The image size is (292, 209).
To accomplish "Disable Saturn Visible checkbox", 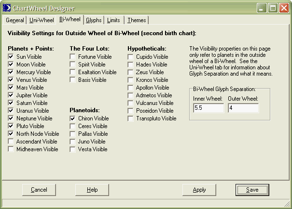I will (x=11, y=103).
